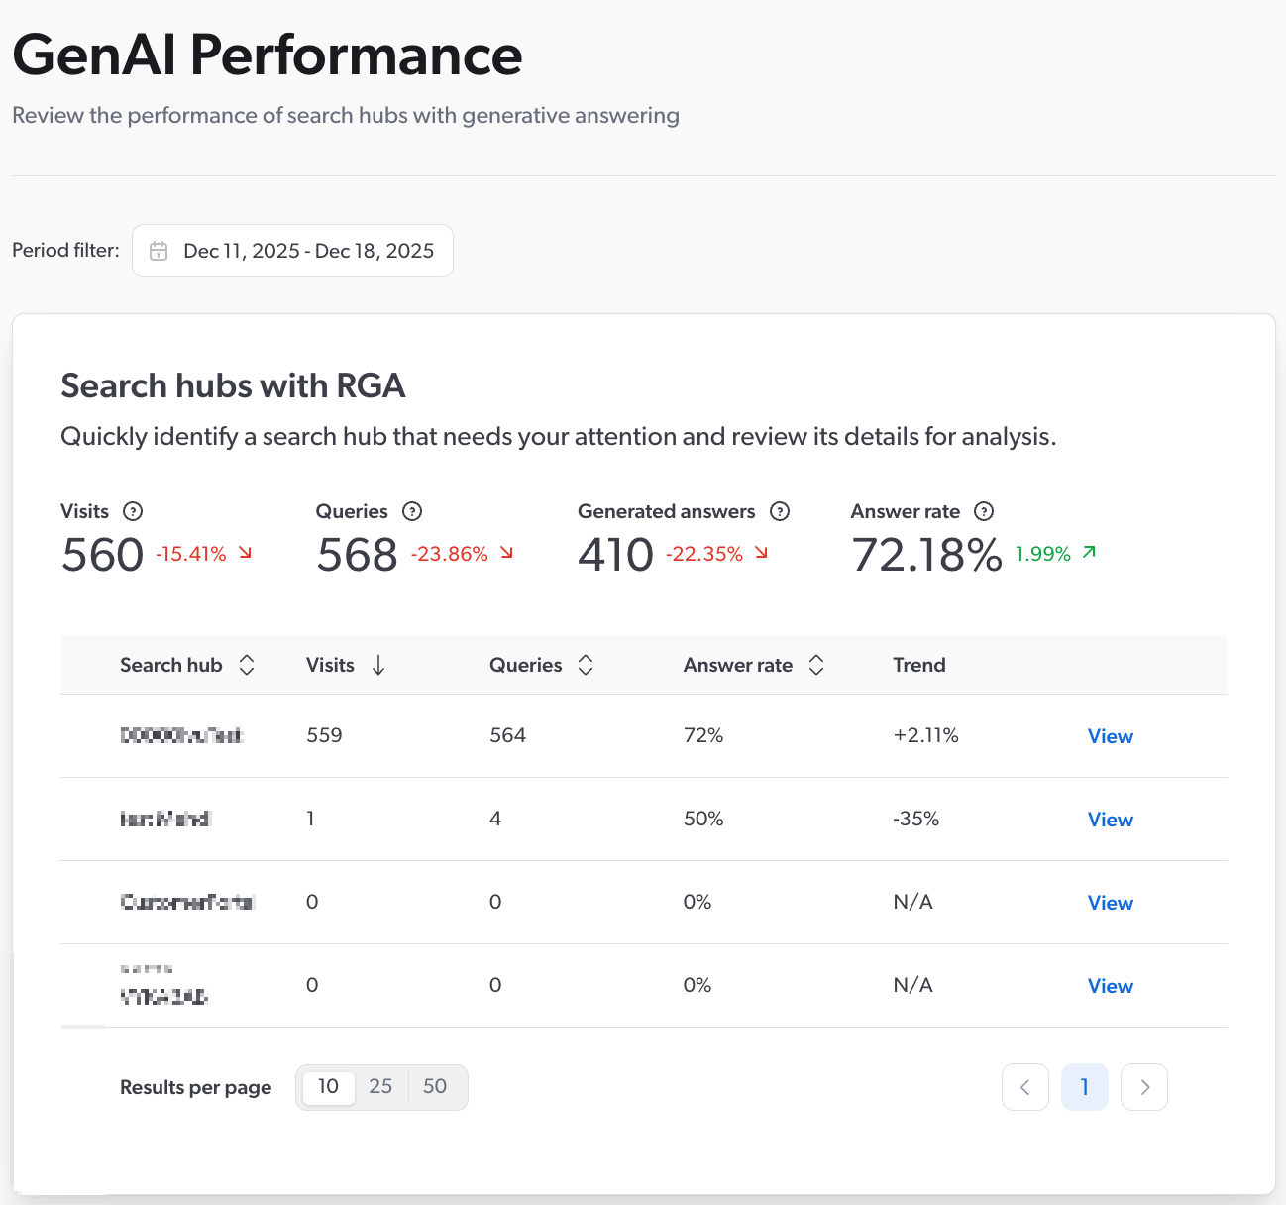1286x1205 pixels.
Task: Open the Answer rate info icon
Action: (984, 511)
